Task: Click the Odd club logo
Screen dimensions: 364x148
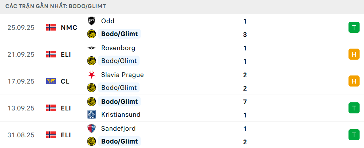Action: coord(91,21)
